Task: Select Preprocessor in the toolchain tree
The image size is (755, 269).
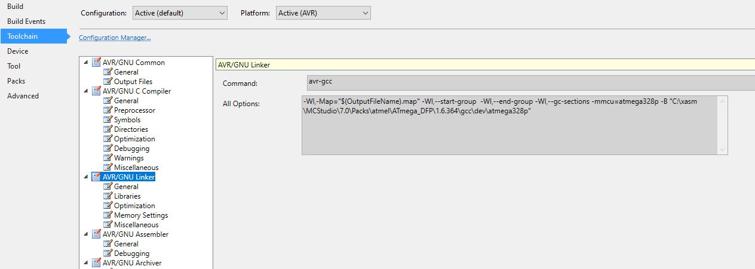Action: point(134,110)
